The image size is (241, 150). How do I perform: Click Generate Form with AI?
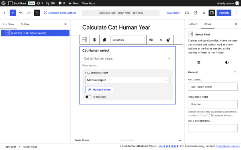click(x=60, y=13)
